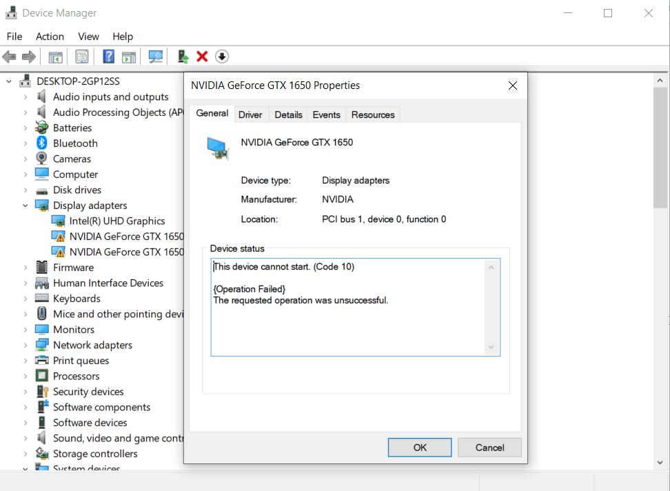This screenshot has width=670, height=491.
Task: Click the blue Help question-mark icon
Action: click(x=108, y=57)
